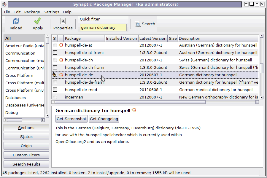This screenshot has width=267, height=178.
Task: Click the category list scroll-down arrow
Action: click(x=47, y=115)
